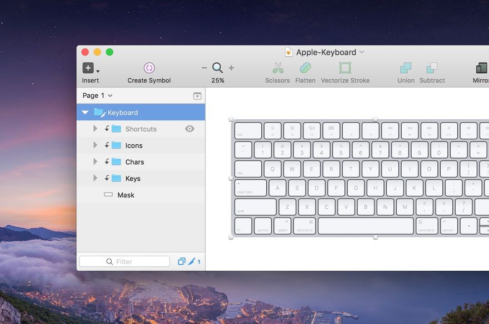Toggle the pages list panel icon
This screenshot has width=489, height=324.
pyautogui.click(x=197, y=96)
